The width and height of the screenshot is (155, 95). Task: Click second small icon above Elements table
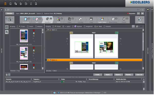(x=9, y=75)
